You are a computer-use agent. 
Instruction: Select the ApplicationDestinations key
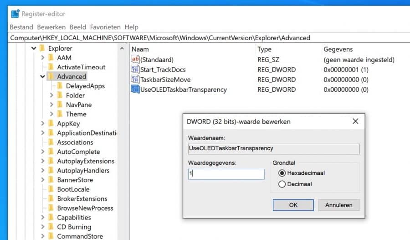point(87,133)
